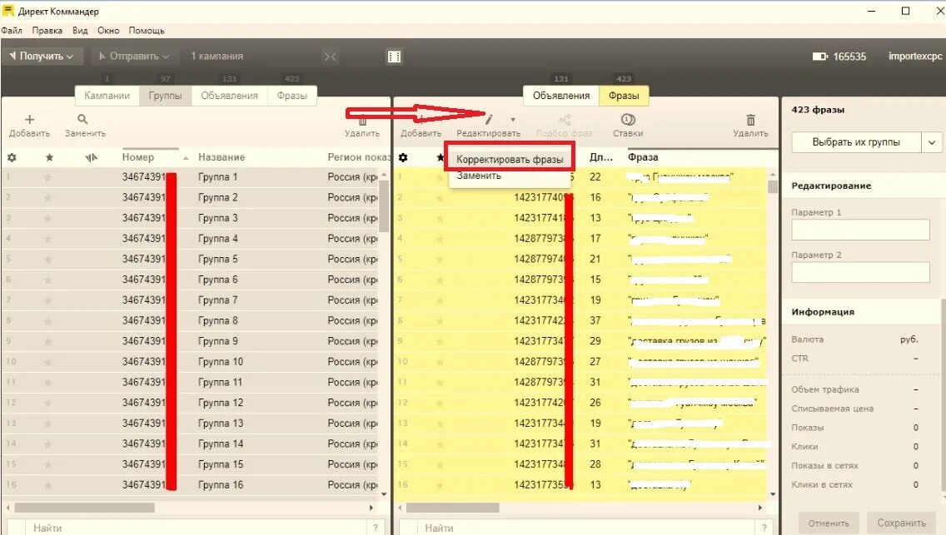Toggle favorite star of phrase row 4
This screenshot has height=535, width=946.
pos(440,239)
